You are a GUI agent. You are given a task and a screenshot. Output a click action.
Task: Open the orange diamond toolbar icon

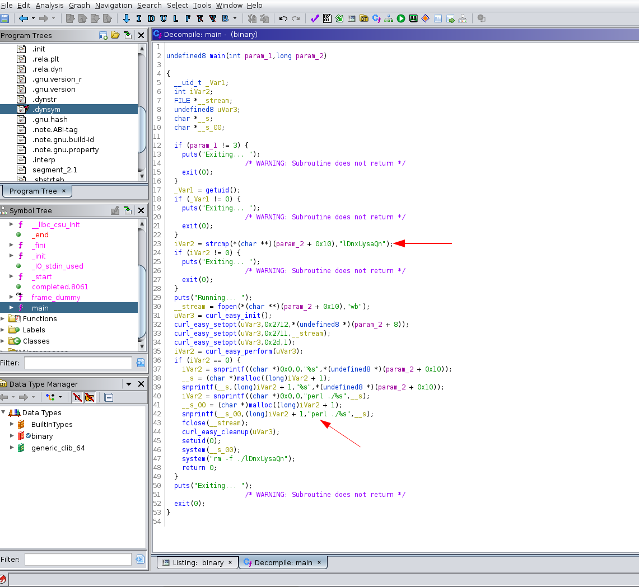[x=426, y=18]
